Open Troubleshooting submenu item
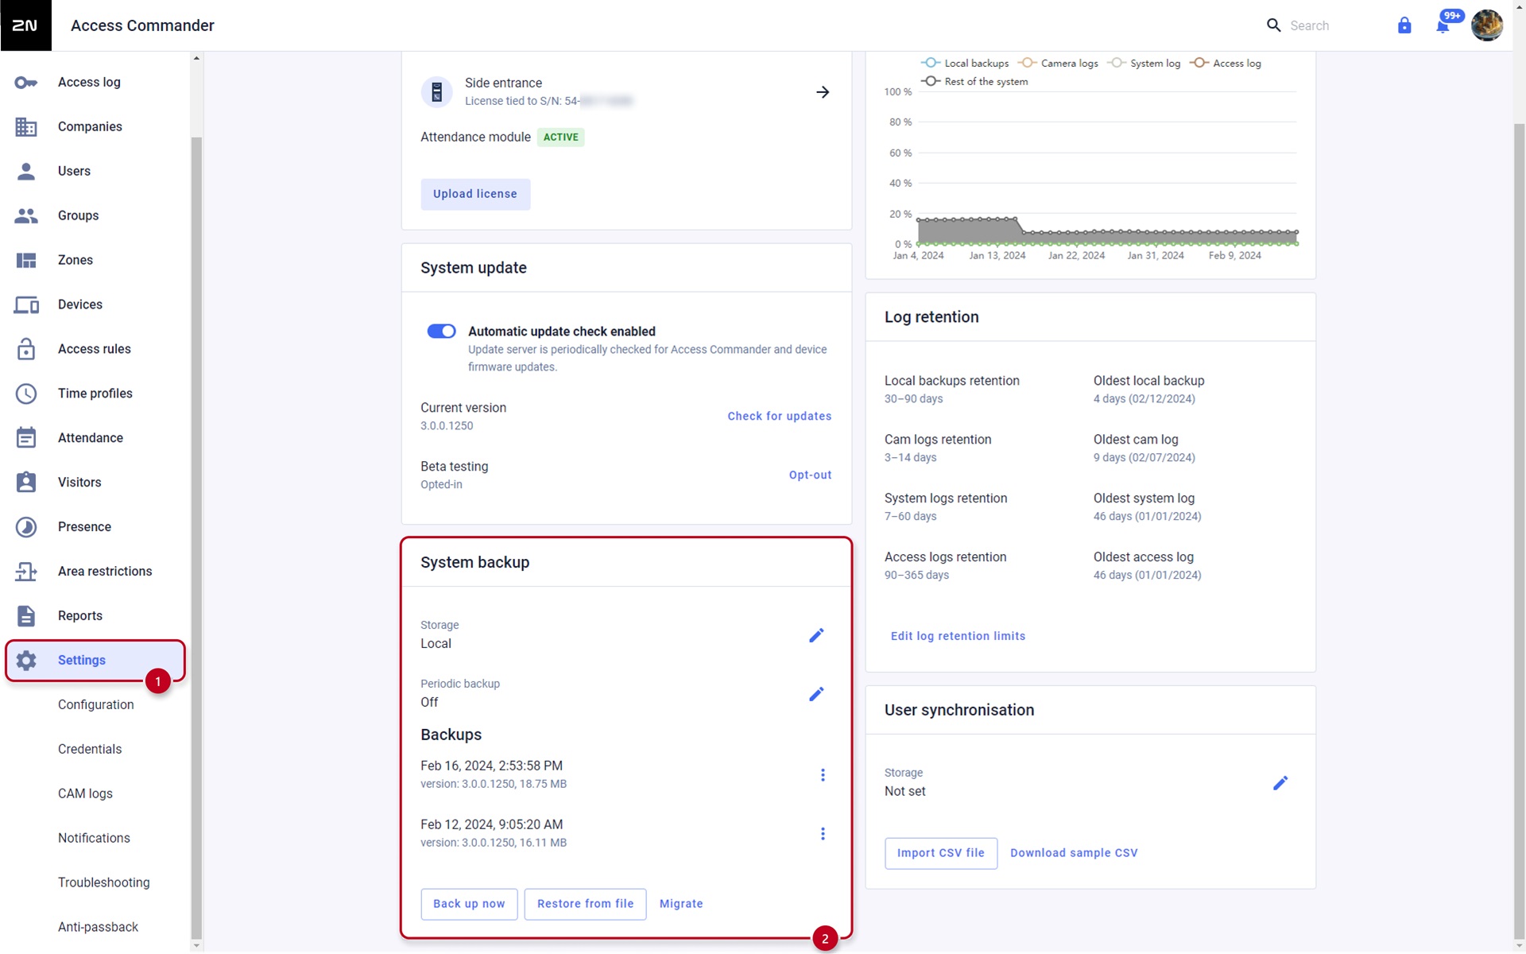The image size is (1526, 954). 103,883
